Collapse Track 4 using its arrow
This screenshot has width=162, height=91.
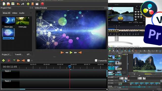3,71
